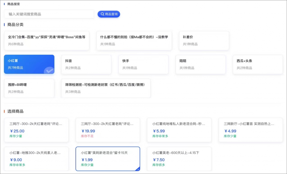This screenshot has height=174, width=287.
Task: Select the 全冷门合集 category card
Action: (47, 40)
